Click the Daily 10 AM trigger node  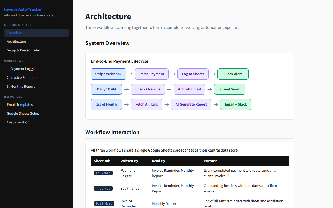pyautogui.click(x=106, y=89)
